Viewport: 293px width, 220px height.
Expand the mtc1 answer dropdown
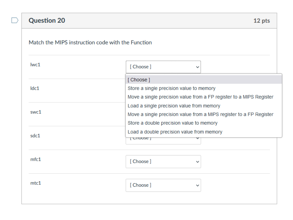tap(163, 185)
